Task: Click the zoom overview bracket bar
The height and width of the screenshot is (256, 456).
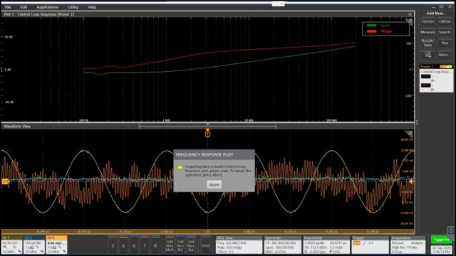Action: [207, 126]
